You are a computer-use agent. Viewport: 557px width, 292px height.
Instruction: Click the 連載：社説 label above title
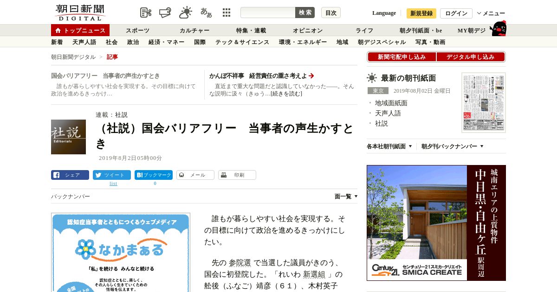(111, 115)
